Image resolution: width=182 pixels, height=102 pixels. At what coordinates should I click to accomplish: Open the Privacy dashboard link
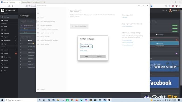(x=128, y=42)
